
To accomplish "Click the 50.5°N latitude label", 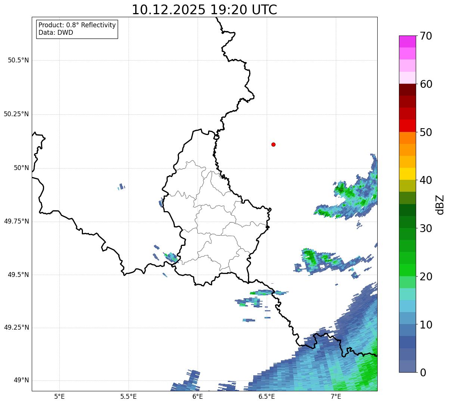I will point(18,60).
